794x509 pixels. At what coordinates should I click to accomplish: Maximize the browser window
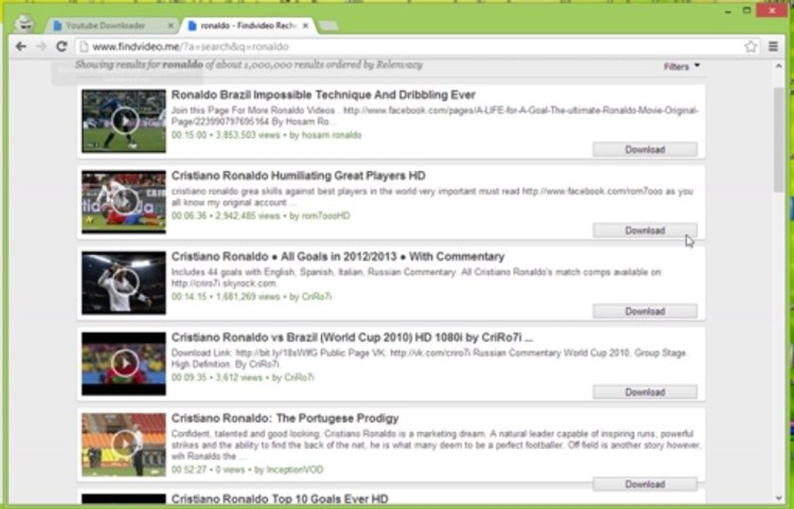click(747, 10)
